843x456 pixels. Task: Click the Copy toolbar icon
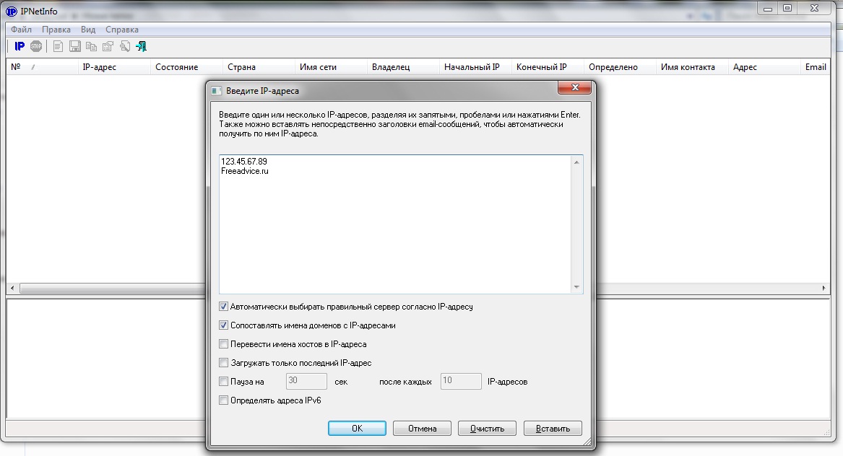click(x=92, y=46)
